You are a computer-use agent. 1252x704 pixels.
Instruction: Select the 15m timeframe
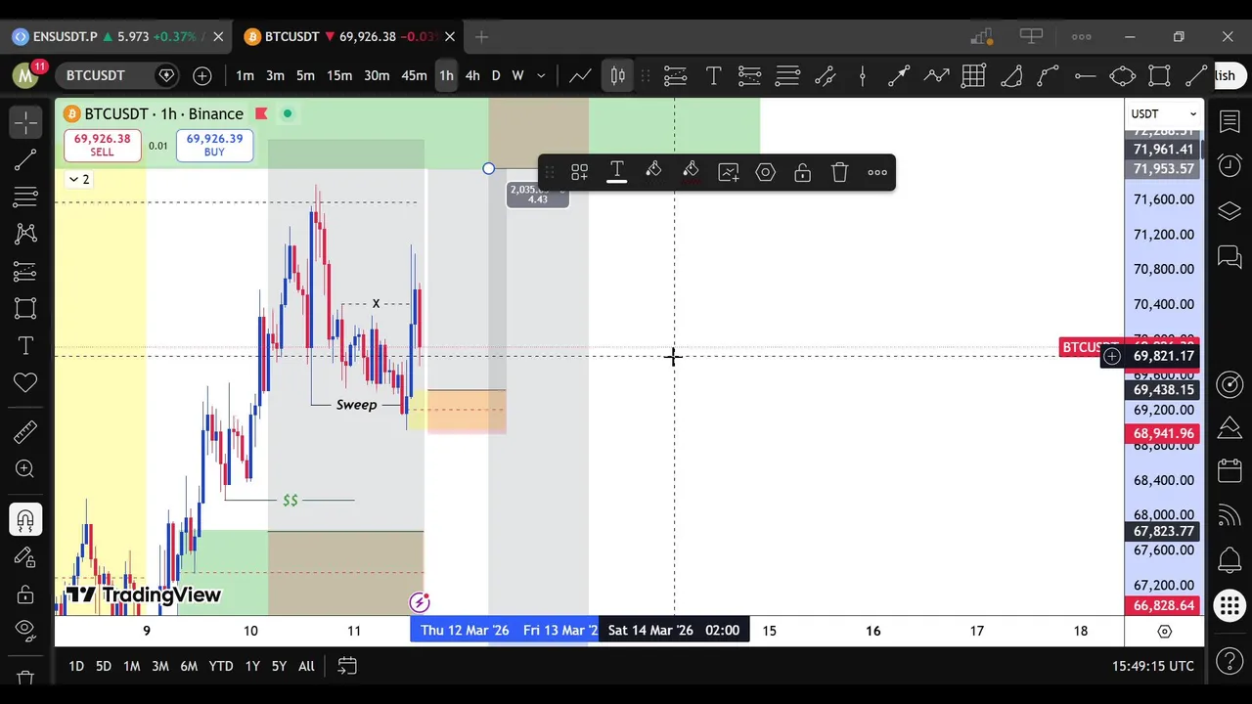point(339,76)
